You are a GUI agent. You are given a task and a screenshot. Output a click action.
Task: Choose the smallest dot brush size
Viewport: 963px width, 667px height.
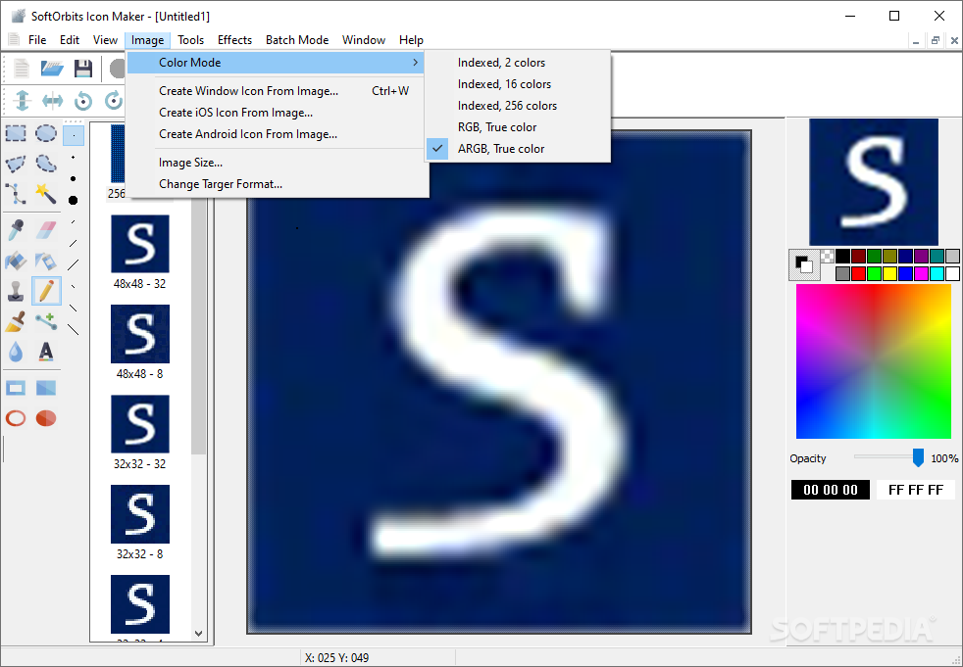pos(74,135)
